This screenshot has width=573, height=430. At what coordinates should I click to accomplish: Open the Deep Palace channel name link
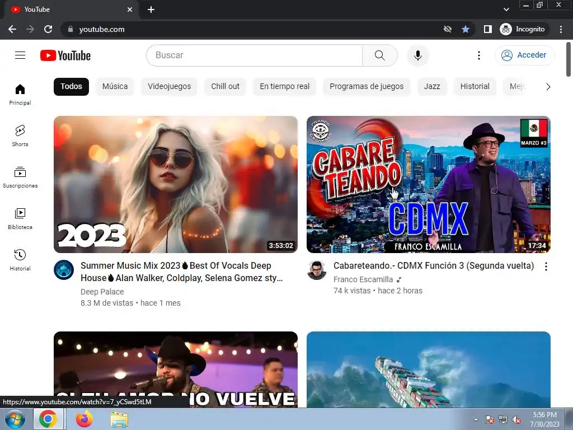point(102,292)
